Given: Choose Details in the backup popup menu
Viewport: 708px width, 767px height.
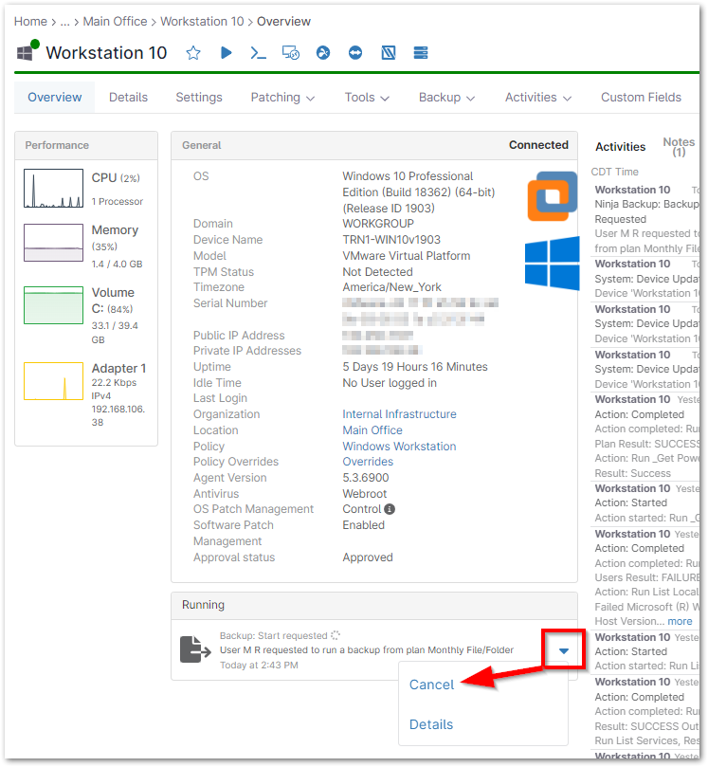Looking at the screenshot, I should point(431,724).
